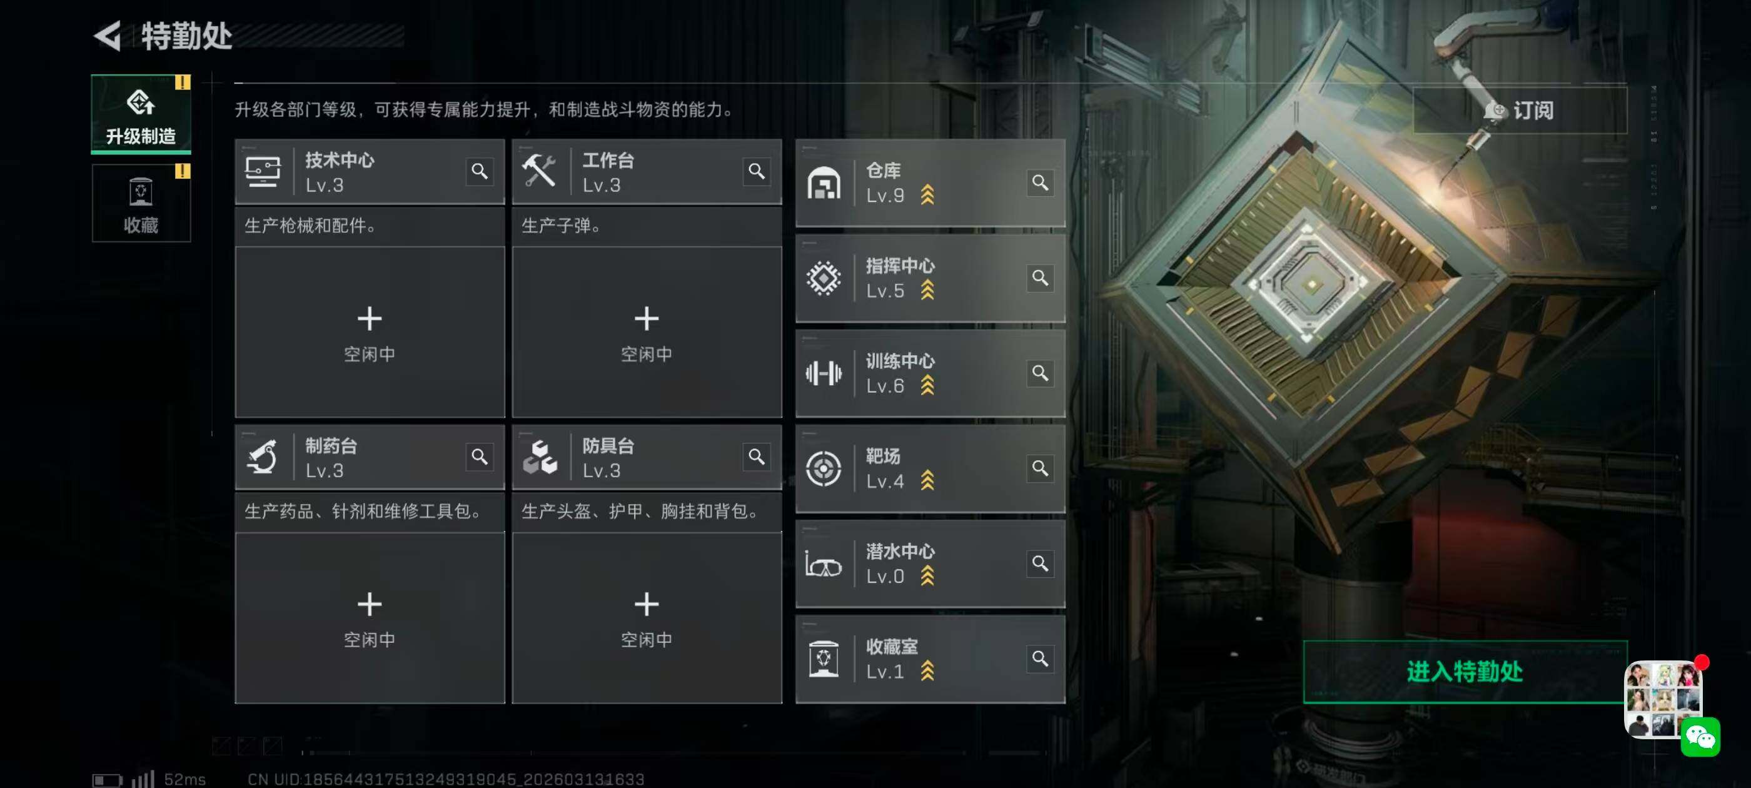The width and height of the screenshot is (1751, 788).
Task: Click the 订阅 subscribe button
Action: tap(1520, 110)
